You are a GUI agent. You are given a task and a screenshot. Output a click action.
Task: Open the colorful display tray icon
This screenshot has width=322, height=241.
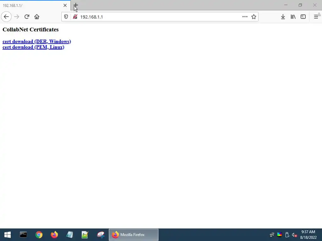tap(280, 235)
